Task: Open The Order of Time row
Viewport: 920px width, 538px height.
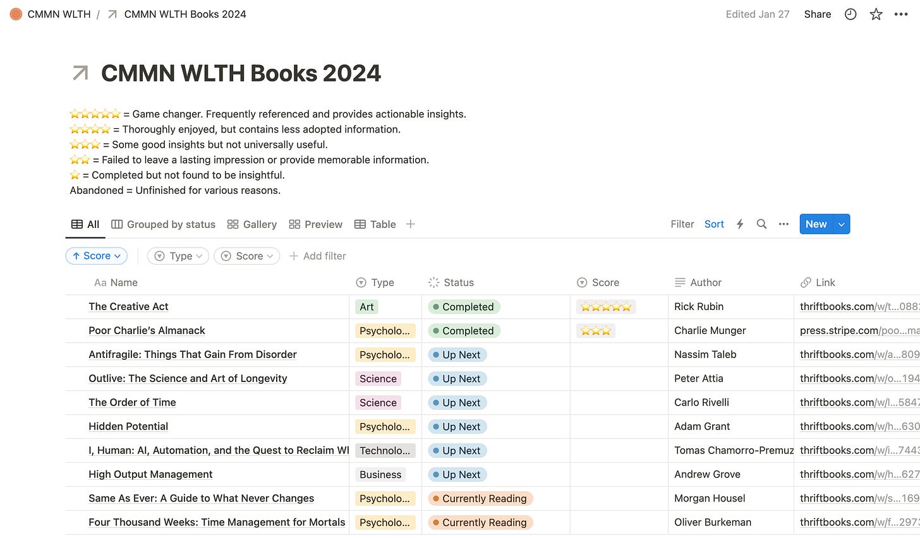Action: [132, 402]
